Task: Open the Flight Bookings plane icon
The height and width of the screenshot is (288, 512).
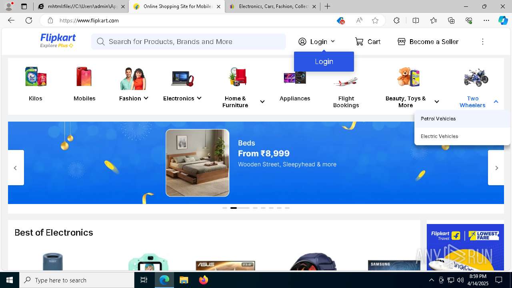Action: click(346, 82)
